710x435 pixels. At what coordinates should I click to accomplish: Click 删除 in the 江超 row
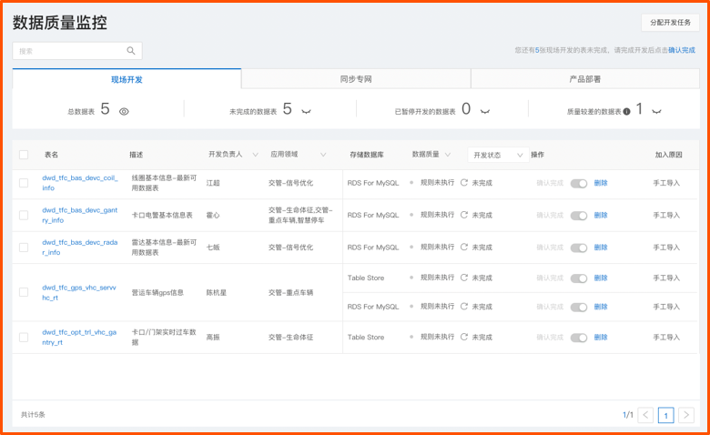pos(601,183)
